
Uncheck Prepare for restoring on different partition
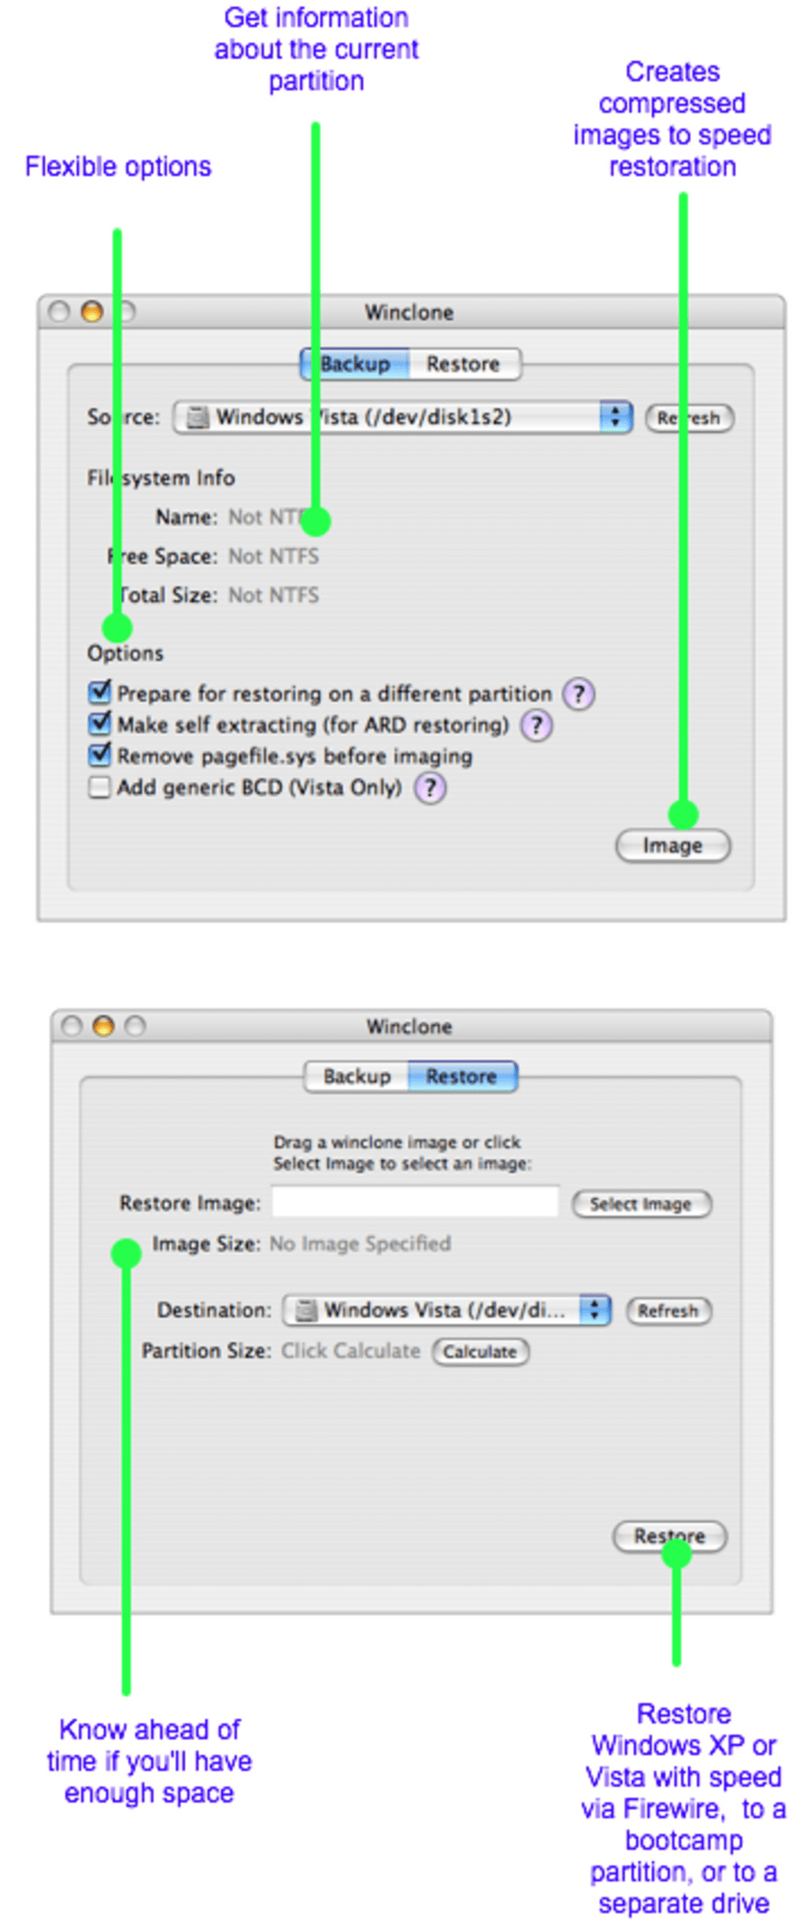point(100,692)
